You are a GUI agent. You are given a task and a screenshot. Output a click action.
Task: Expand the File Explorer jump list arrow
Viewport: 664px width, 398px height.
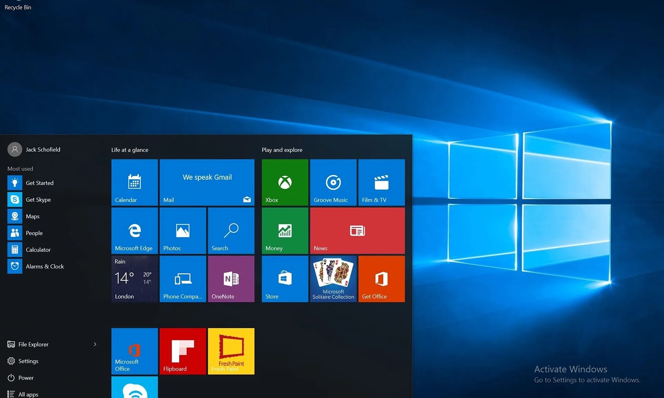(x=95, y=344)
